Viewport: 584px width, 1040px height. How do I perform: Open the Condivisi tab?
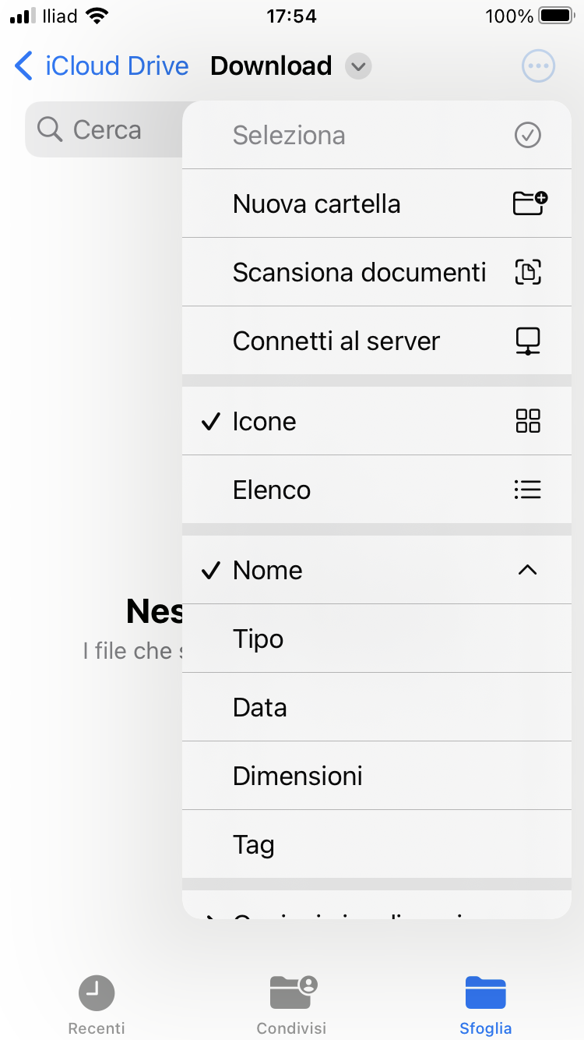pyautogui.click(x=292, y=1005)
